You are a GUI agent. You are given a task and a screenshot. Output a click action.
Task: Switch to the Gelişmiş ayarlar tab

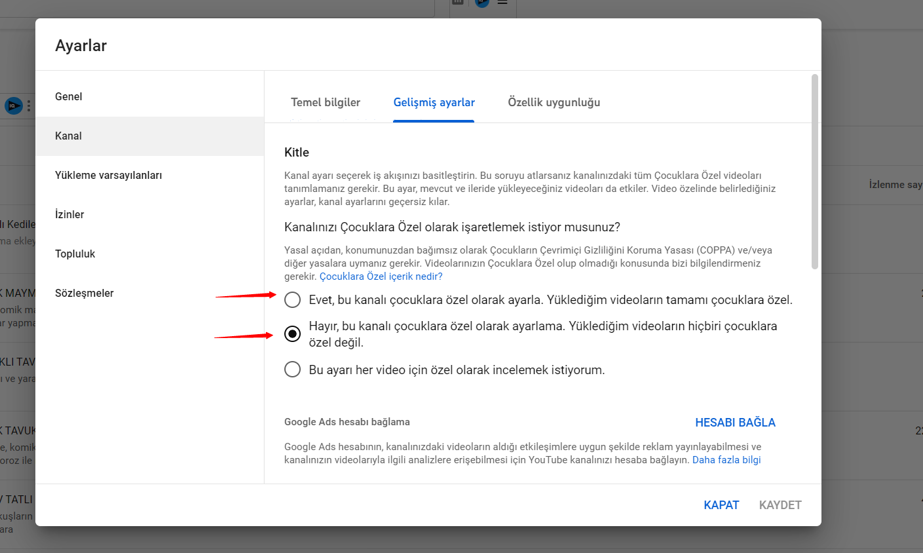pos(434,102)
